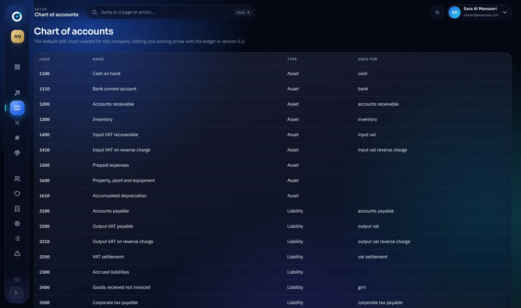Open the warning triangle icon
521x308 pixels.
(17, 253)
